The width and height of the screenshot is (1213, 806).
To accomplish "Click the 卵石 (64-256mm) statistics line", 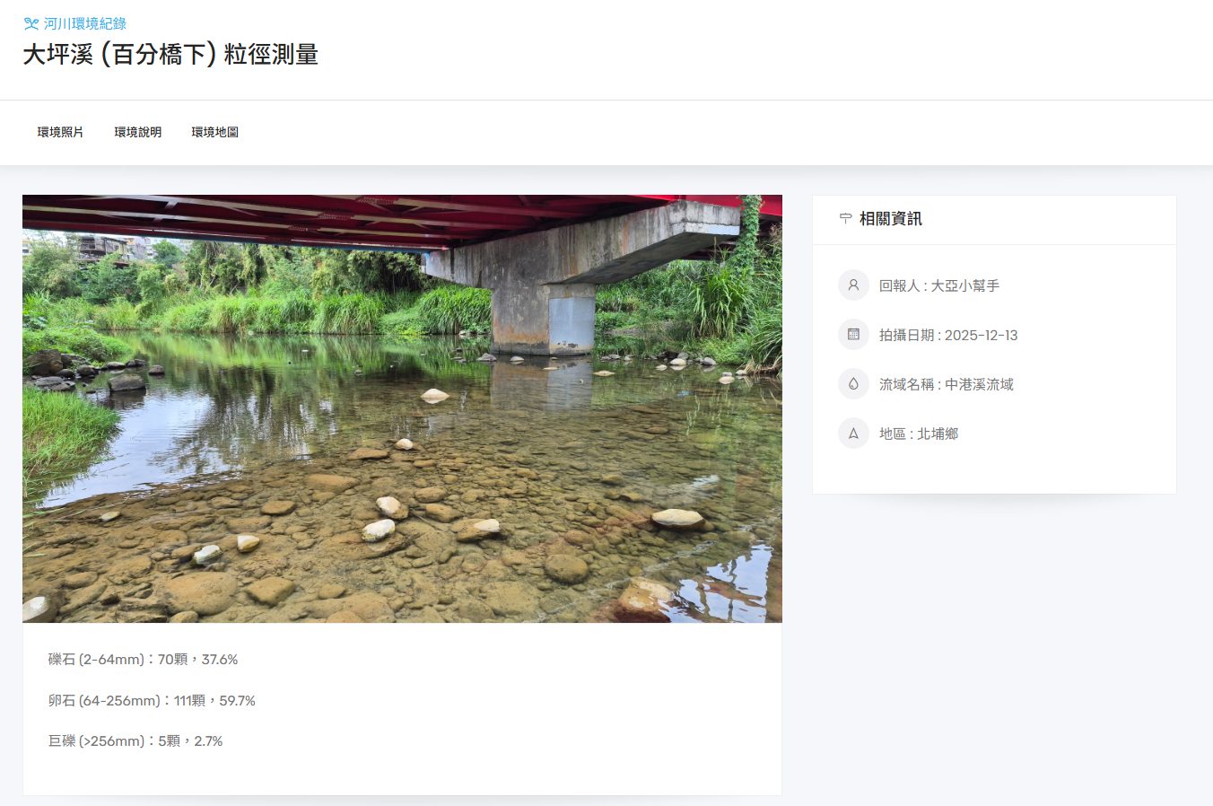I will 153,701.
